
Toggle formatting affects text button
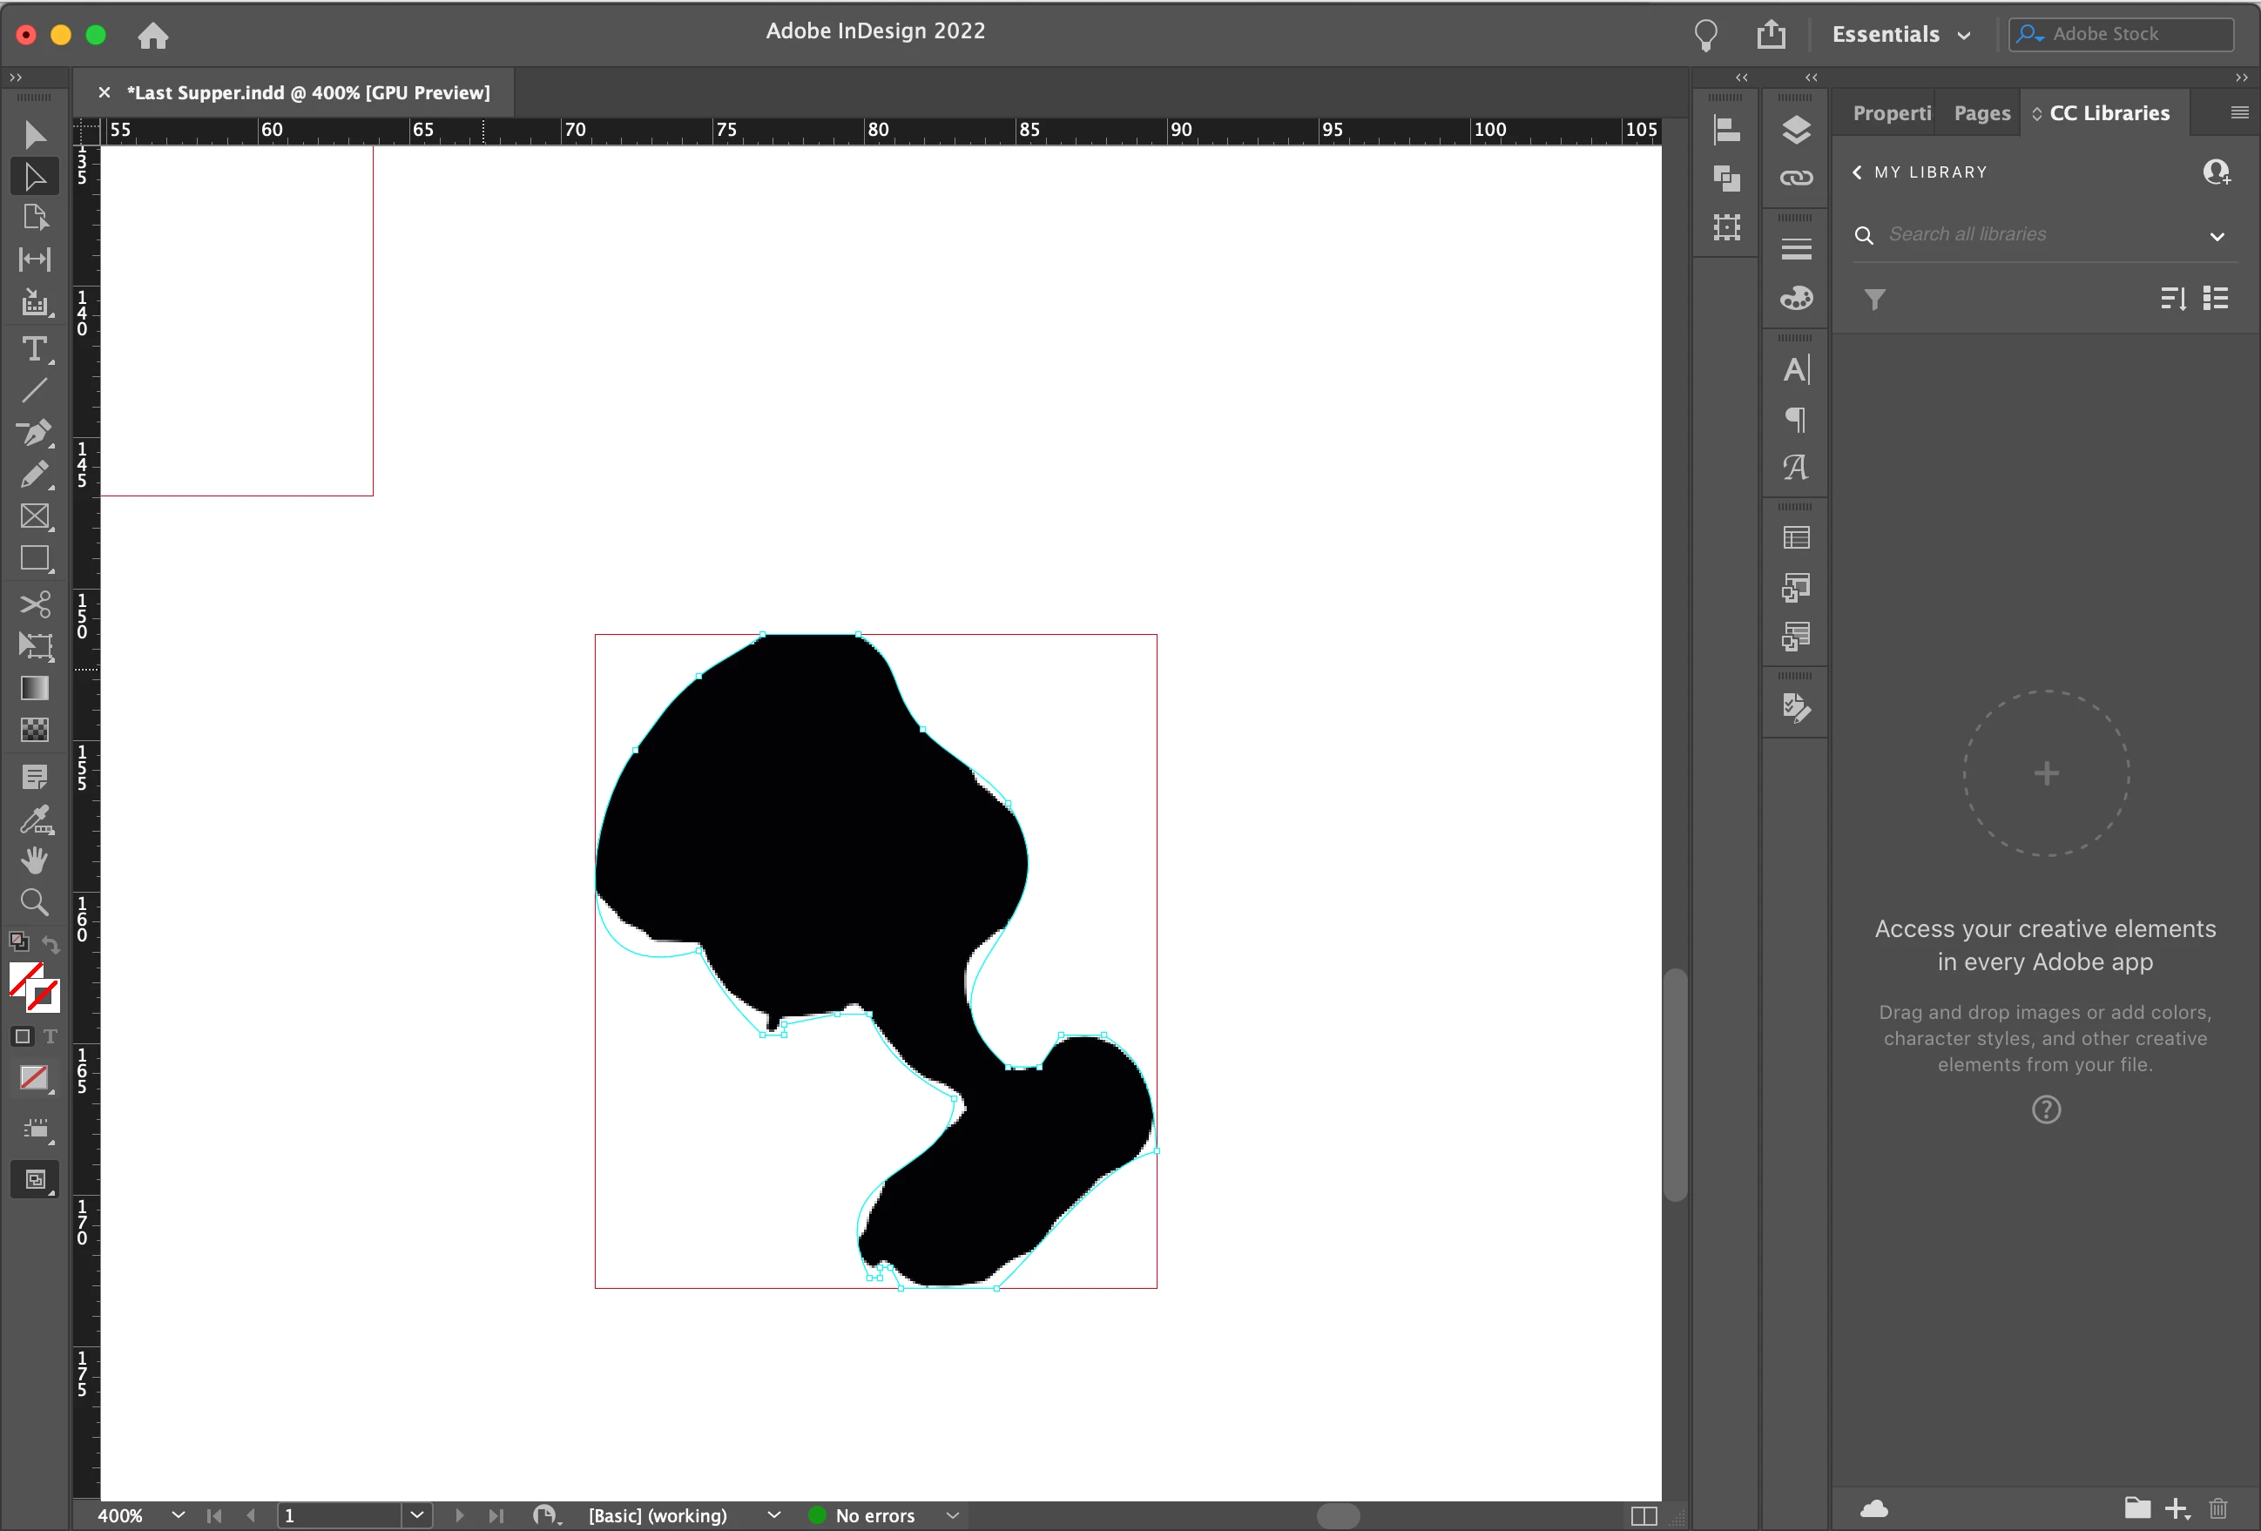pos(51,1037)
